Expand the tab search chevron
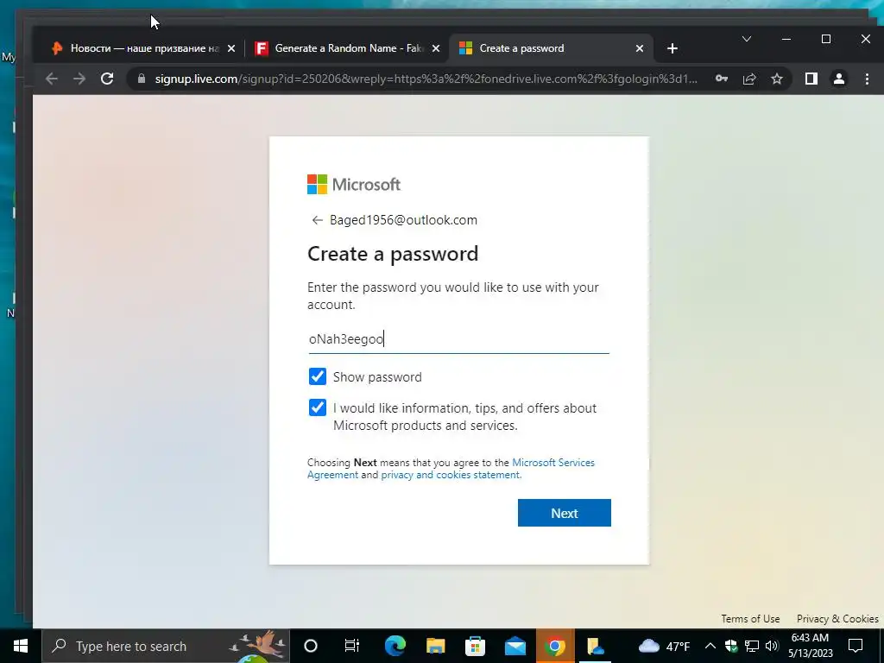The height and width of the screenshot is (663, 884). 747,39
